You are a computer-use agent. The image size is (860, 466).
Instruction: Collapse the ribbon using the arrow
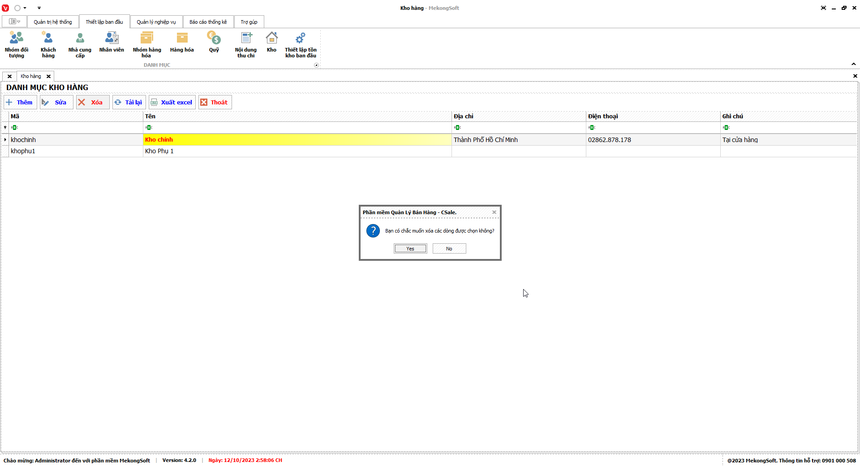tap(853, 64)
